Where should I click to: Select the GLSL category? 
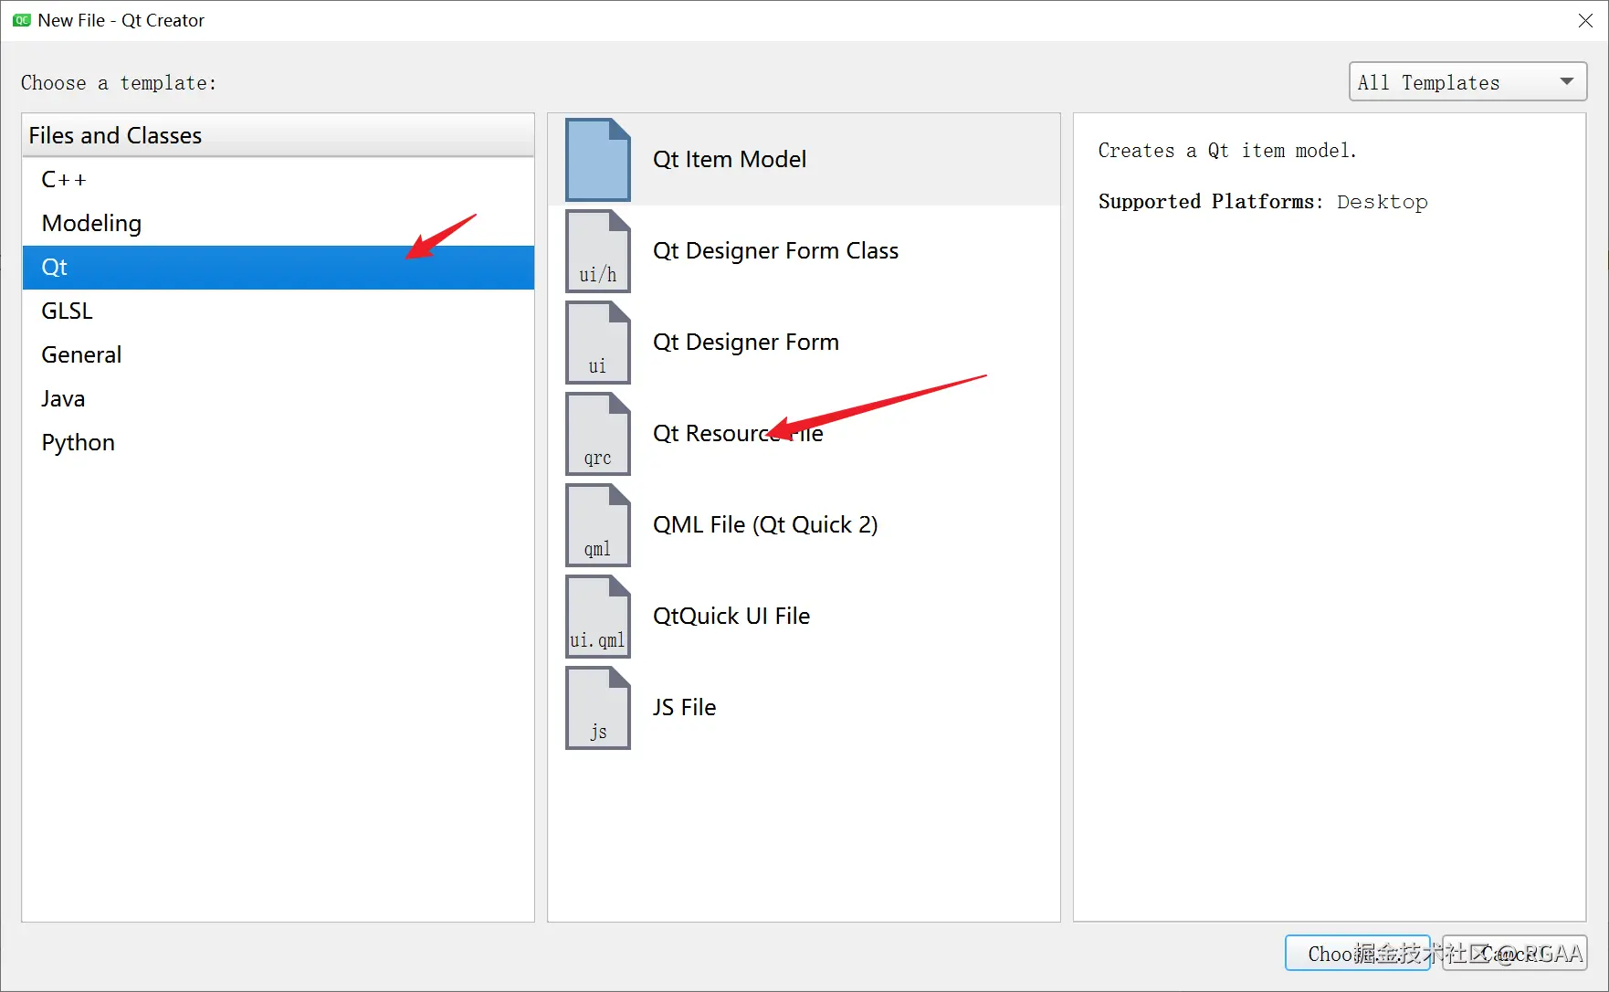tap(279, 311)
